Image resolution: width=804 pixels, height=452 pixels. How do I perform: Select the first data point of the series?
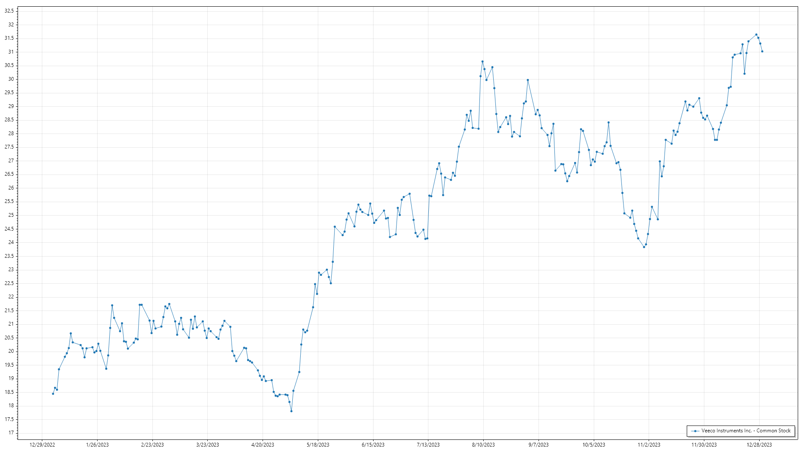click(53, 394)
